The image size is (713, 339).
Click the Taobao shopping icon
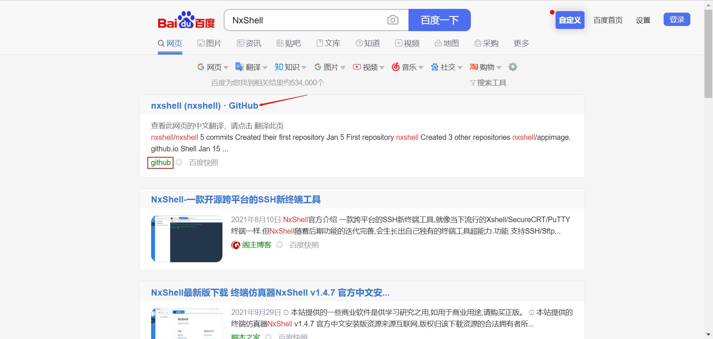click(x=473, y=67)
